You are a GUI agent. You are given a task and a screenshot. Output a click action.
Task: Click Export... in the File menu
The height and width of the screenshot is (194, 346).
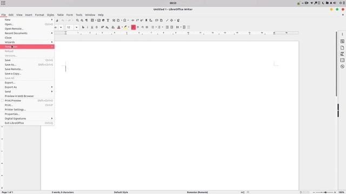[27, 82]
